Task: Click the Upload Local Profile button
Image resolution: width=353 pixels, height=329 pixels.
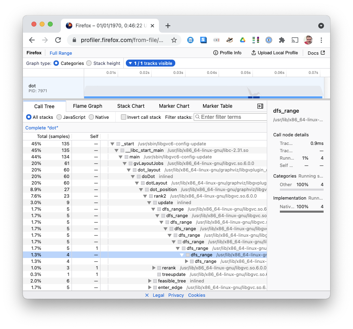Action: [x=275, y=53]
